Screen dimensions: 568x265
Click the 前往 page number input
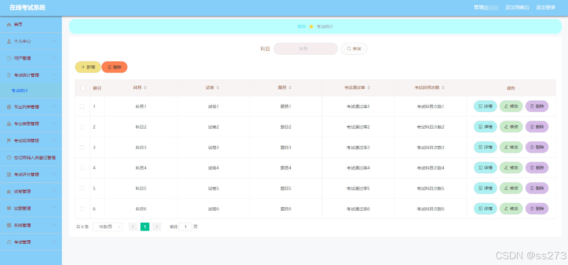coord(185,227)
